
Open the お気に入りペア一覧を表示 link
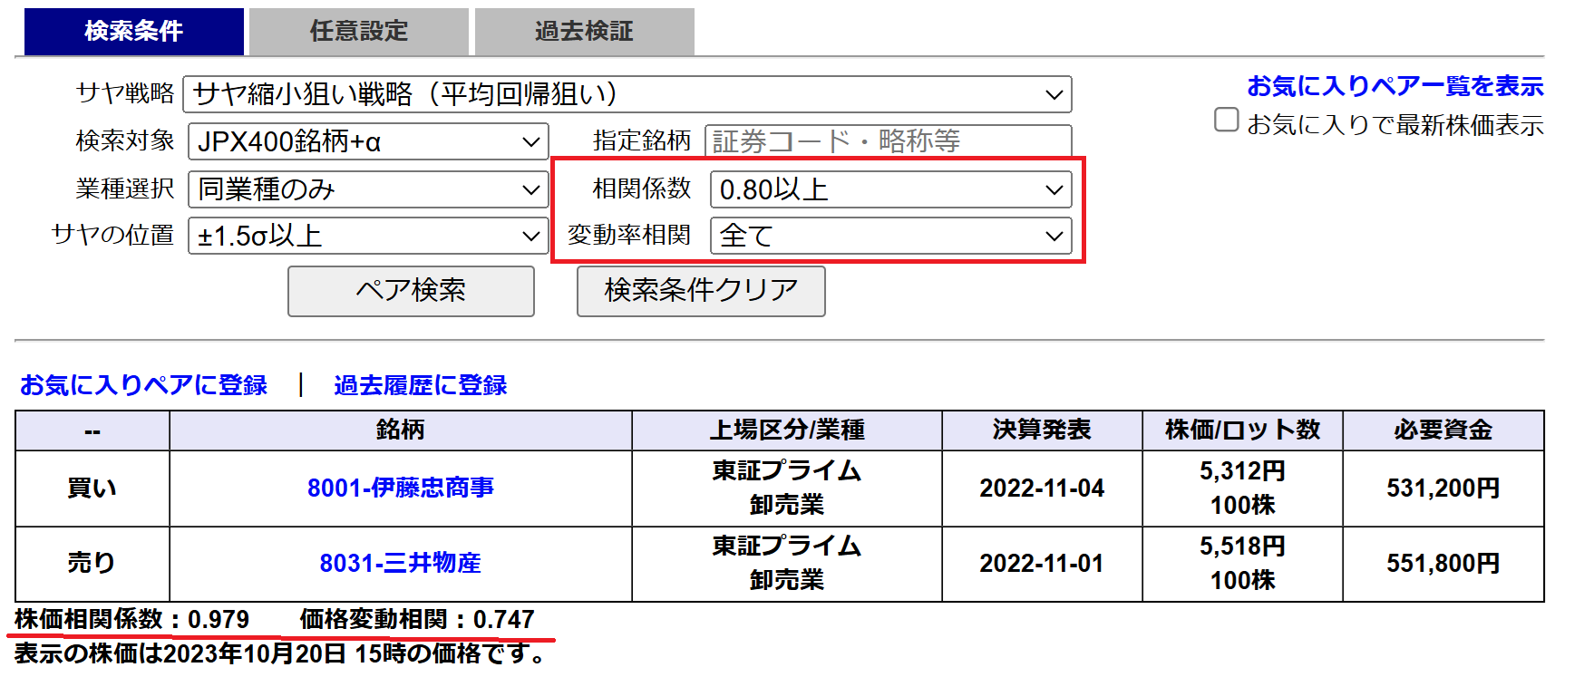pos(1395,86)
